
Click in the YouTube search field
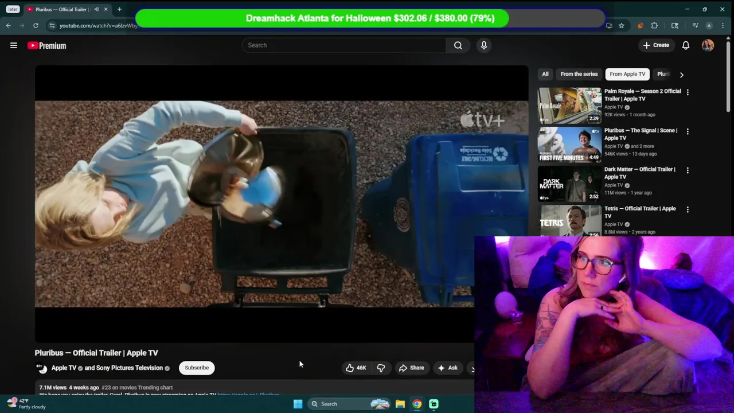click(344, 45)
